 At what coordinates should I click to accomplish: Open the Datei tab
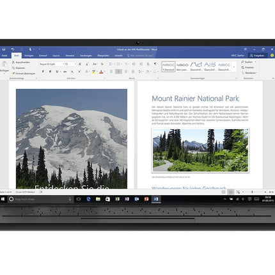point(4,56)
